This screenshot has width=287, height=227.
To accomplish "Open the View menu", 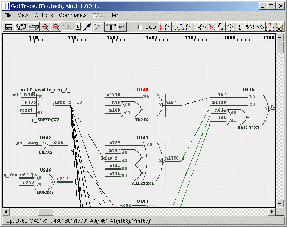I will coord(23,15).
